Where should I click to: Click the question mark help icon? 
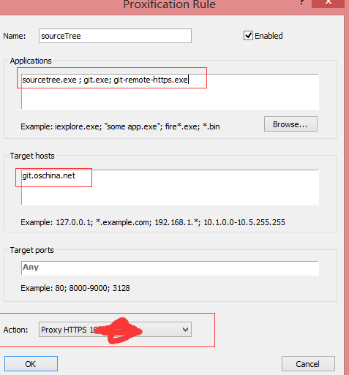point(301,2)
